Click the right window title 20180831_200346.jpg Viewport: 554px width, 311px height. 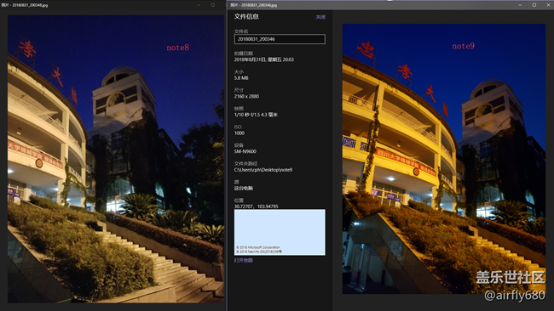pyautogui.click(x=254, y=5)
